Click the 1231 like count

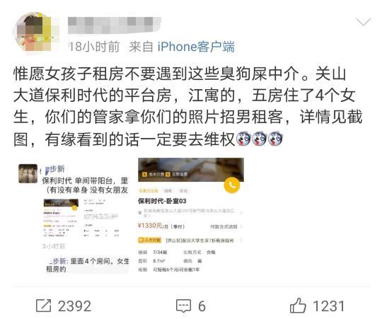[328, 306]
